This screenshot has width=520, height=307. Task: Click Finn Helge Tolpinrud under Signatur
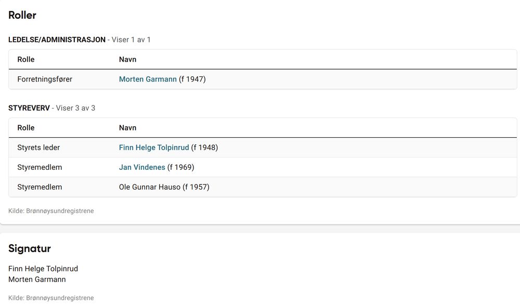click(43, 269)
